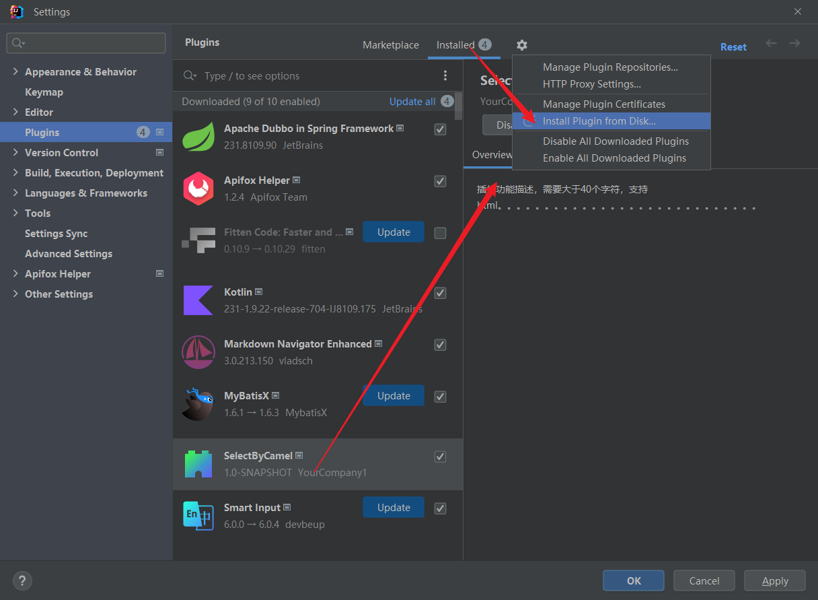
Task: Expand the Editor settings node
Action: (15, 112)
